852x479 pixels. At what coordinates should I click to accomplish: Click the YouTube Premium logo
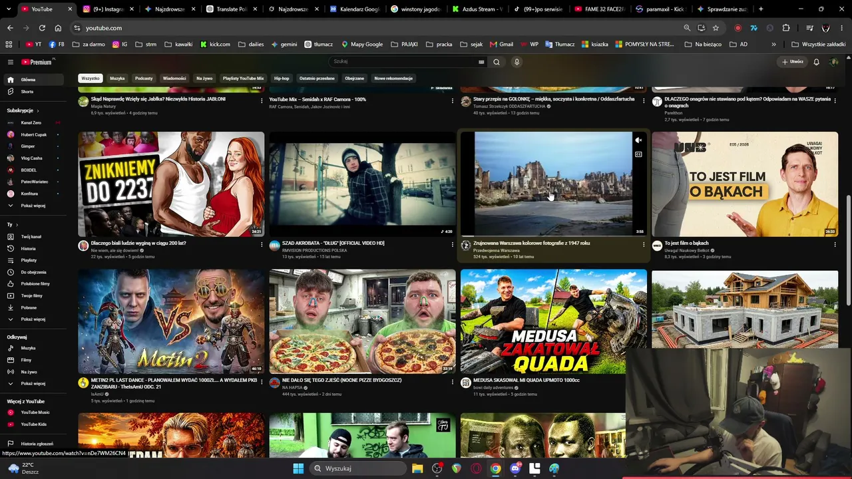click(x=37, y=62)
